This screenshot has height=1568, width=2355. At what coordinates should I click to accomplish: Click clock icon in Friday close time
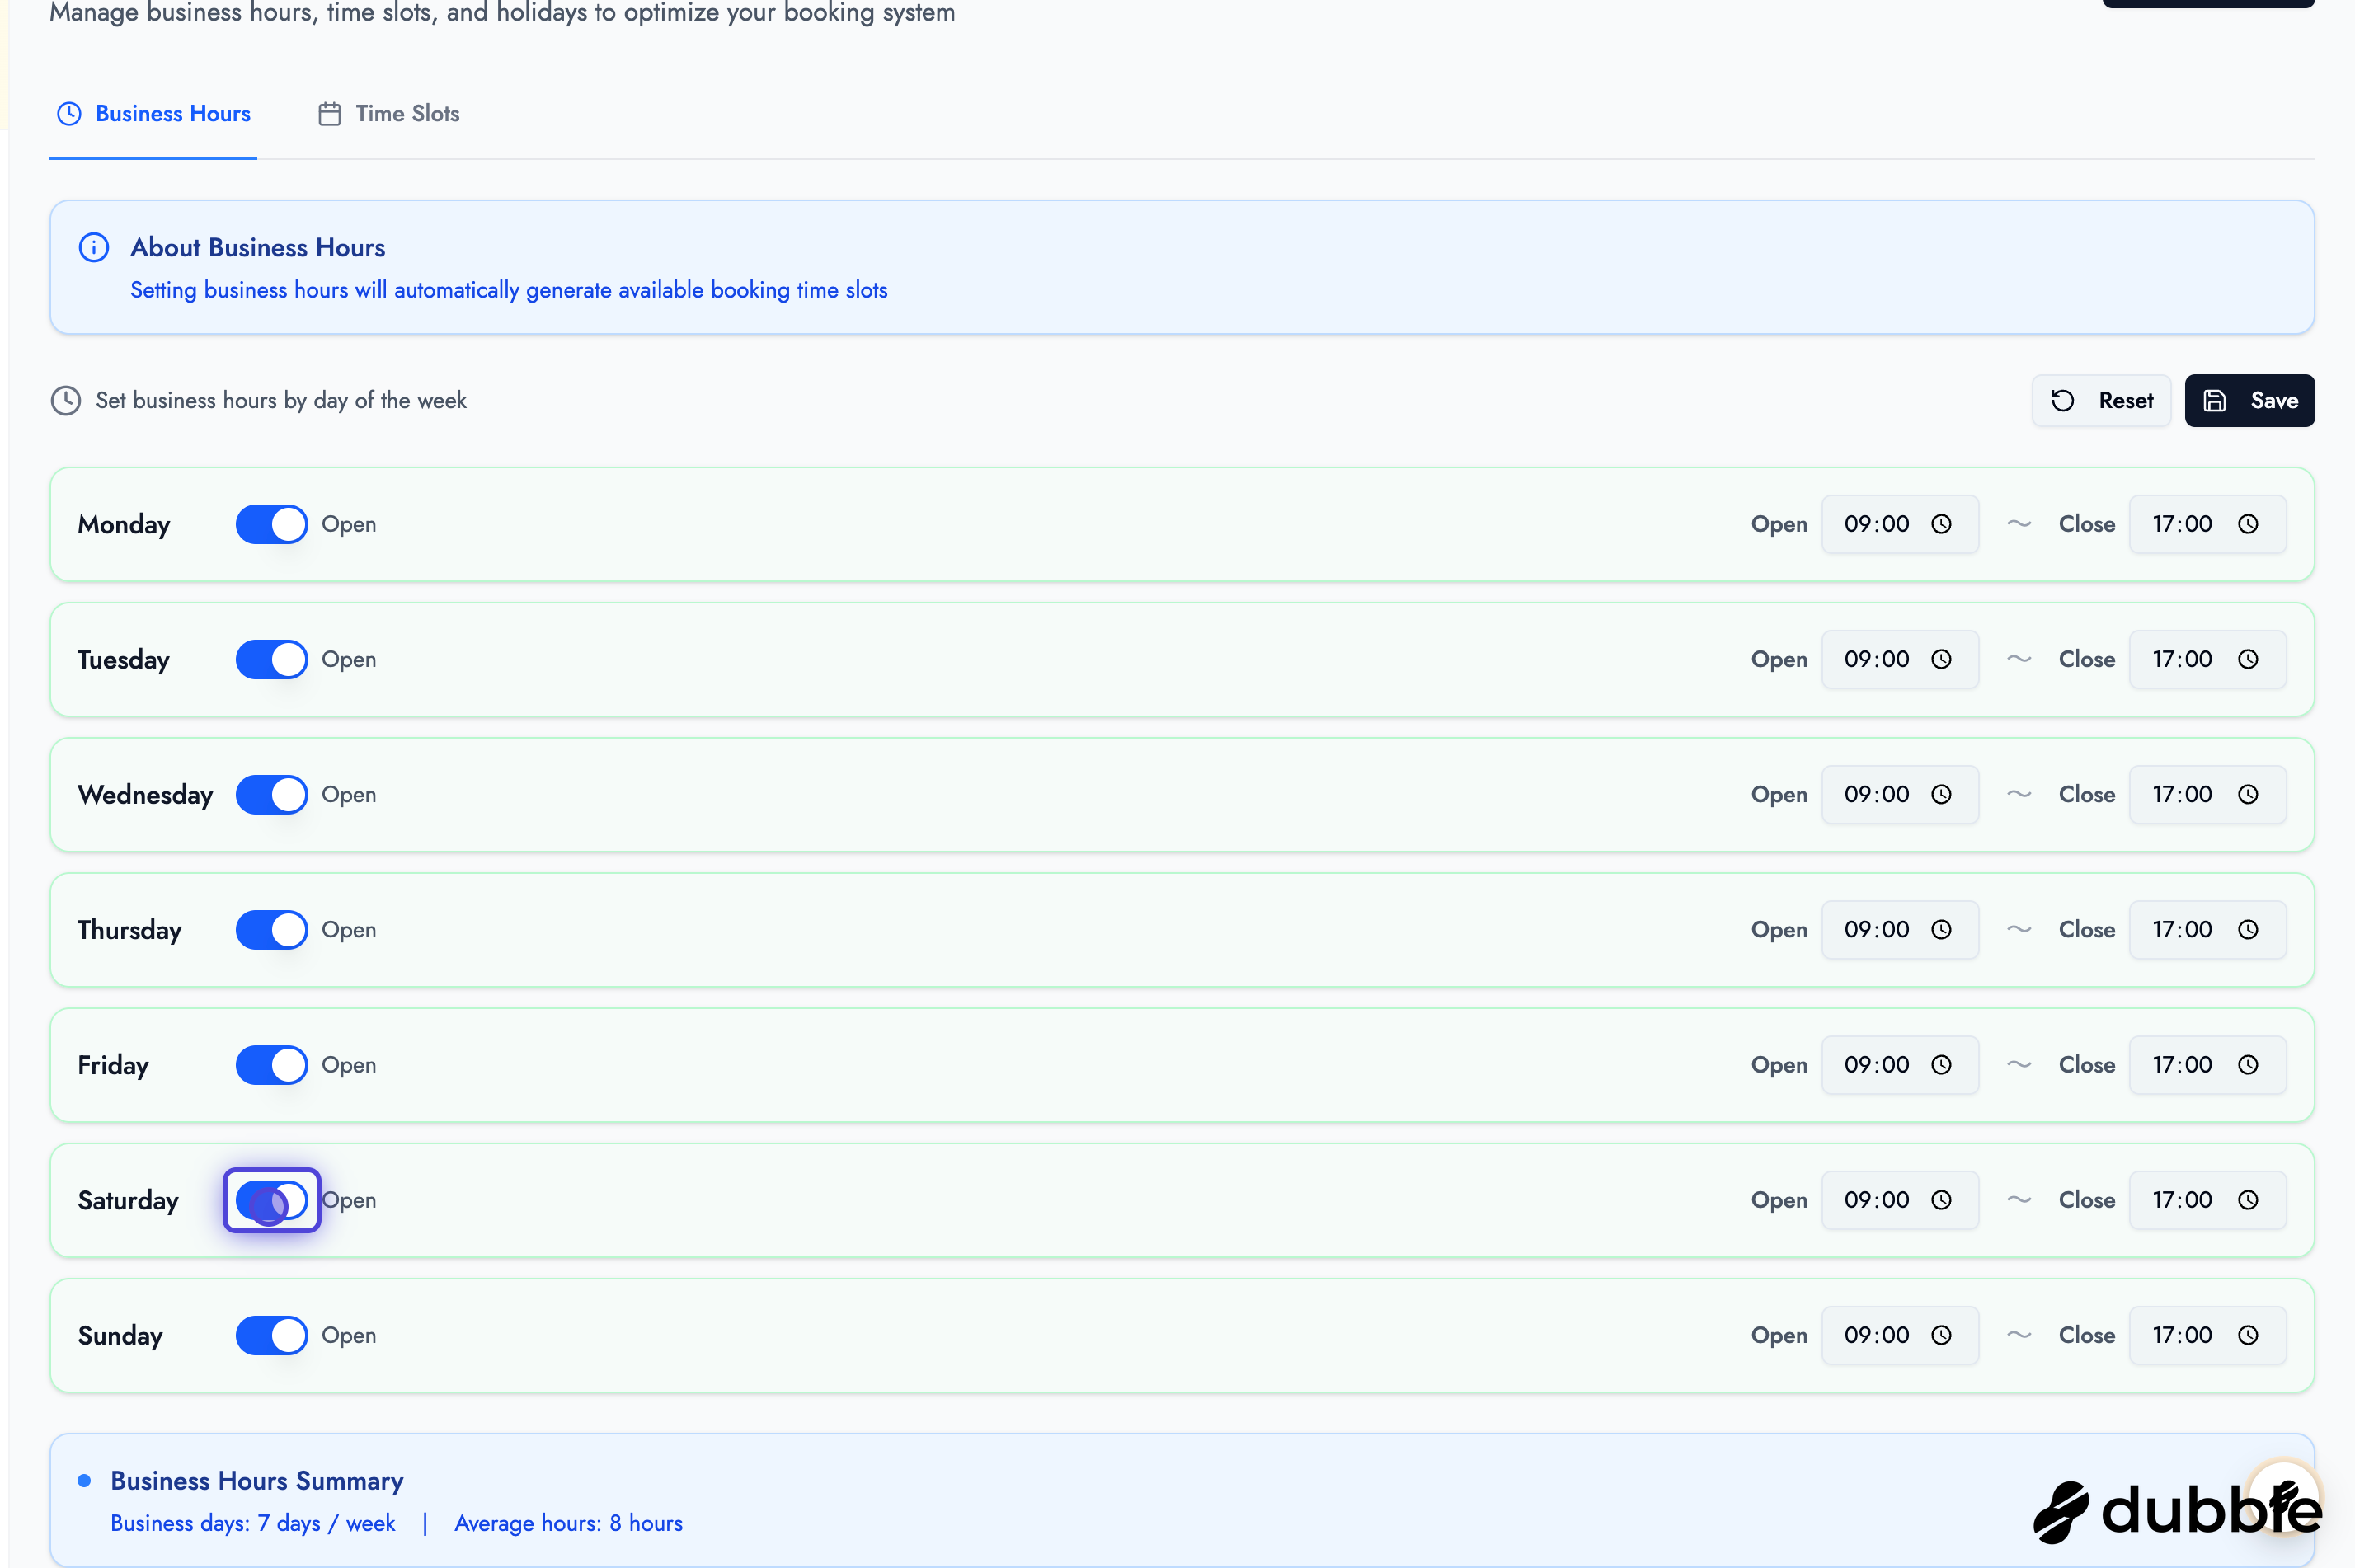pyautogui.click(x=2248, y=1065)
